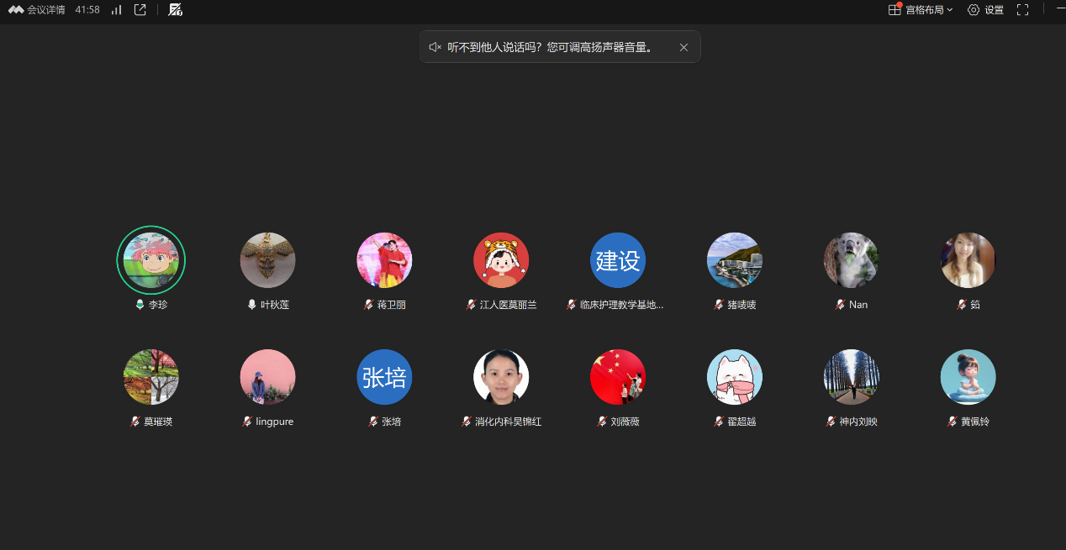Click the disabled recording icon in top bar
Screen dimensions: 1066x550
[175, 10]
